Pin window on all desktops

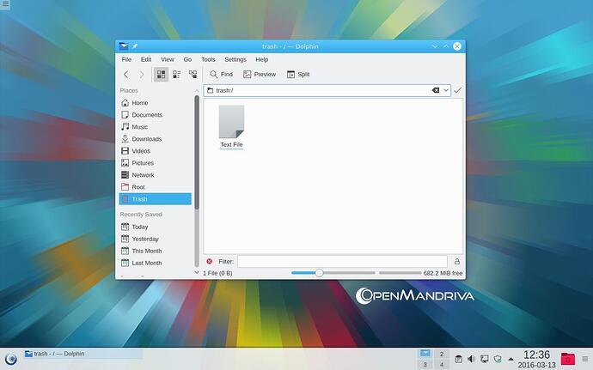click(x=135, y=46)
